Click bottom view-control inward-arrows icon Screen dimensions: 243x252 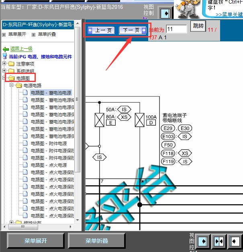click(219, 242)
